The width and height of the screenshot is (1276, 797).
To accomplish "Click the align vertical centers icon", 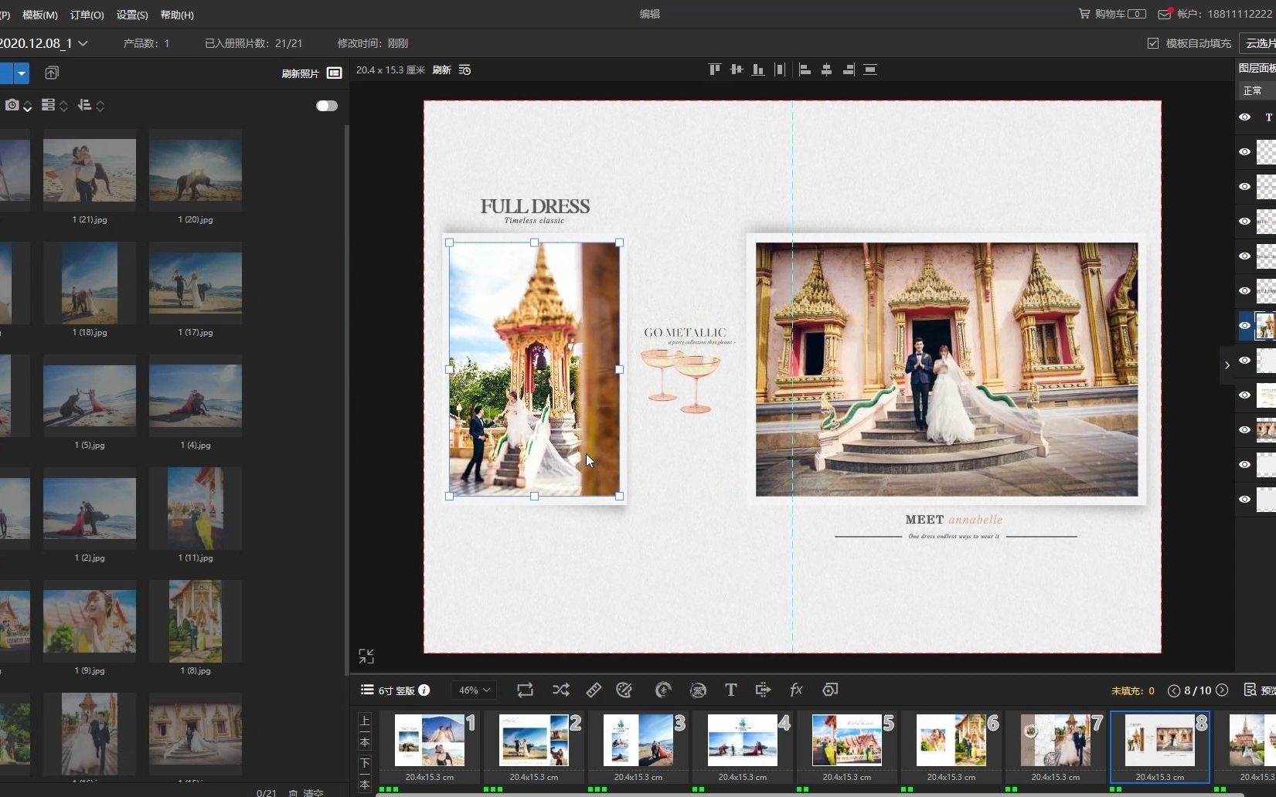I will click(737, 70).
